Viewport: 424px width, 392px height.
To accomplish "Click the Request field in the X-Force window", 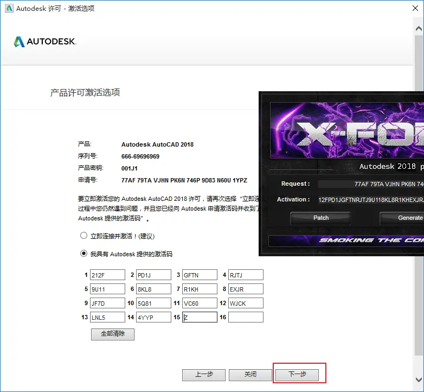I will pyautogui.click(x=371, y=184).
